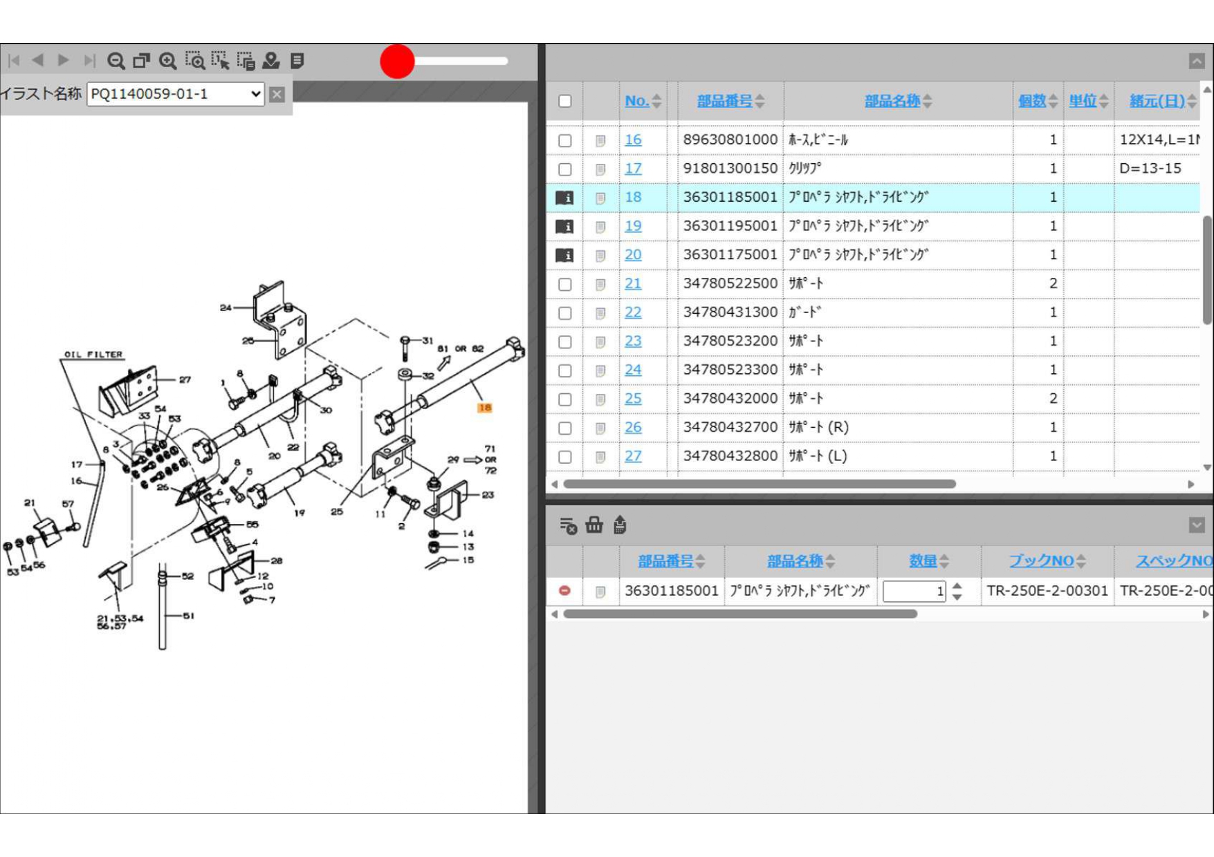Click the map pin marker icon
Image resolution: width=1214 pixels, height=857 pixels.
tap(271, 61)
